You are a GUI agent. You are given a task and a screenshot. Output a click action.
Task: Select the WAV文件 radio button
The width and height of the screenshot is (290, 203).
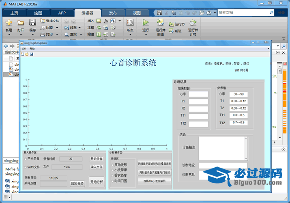click(25, 167)
